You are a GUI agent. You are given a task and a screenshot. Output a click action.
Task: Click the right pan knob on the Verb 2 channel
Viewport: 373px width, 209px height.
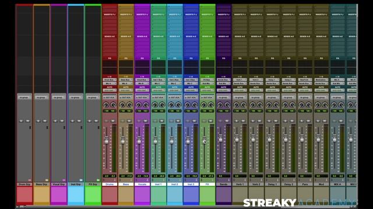(x=260, y=105)
